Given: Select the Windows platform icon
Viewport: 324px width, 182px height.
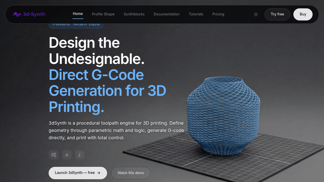Looking at the screenshot, I should tap(53, 155).
